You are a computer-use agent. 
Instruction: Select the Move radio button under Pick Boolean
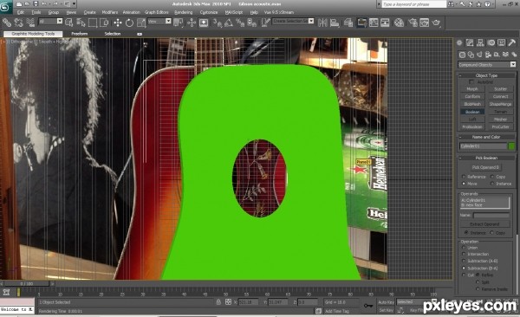(x=464, y=184)
